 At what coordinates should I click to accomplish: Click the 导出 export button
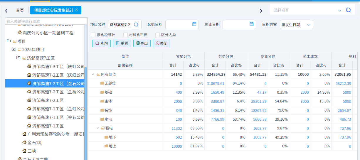(x=142, y=43)
